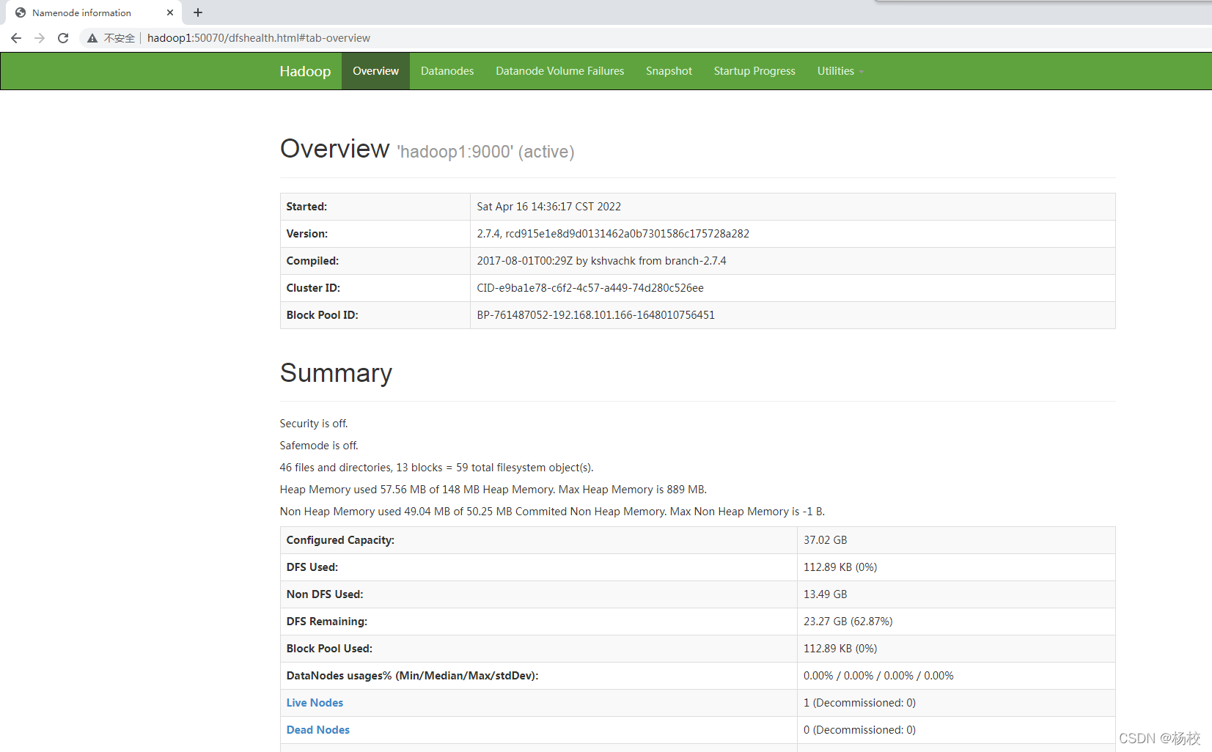Click the Configured Capacity value 37.02 GB

point(826,540)
